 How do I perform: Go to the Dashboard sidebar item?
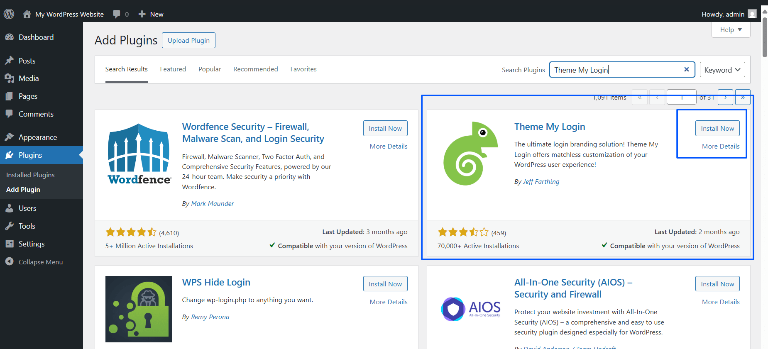pos(42,37)
